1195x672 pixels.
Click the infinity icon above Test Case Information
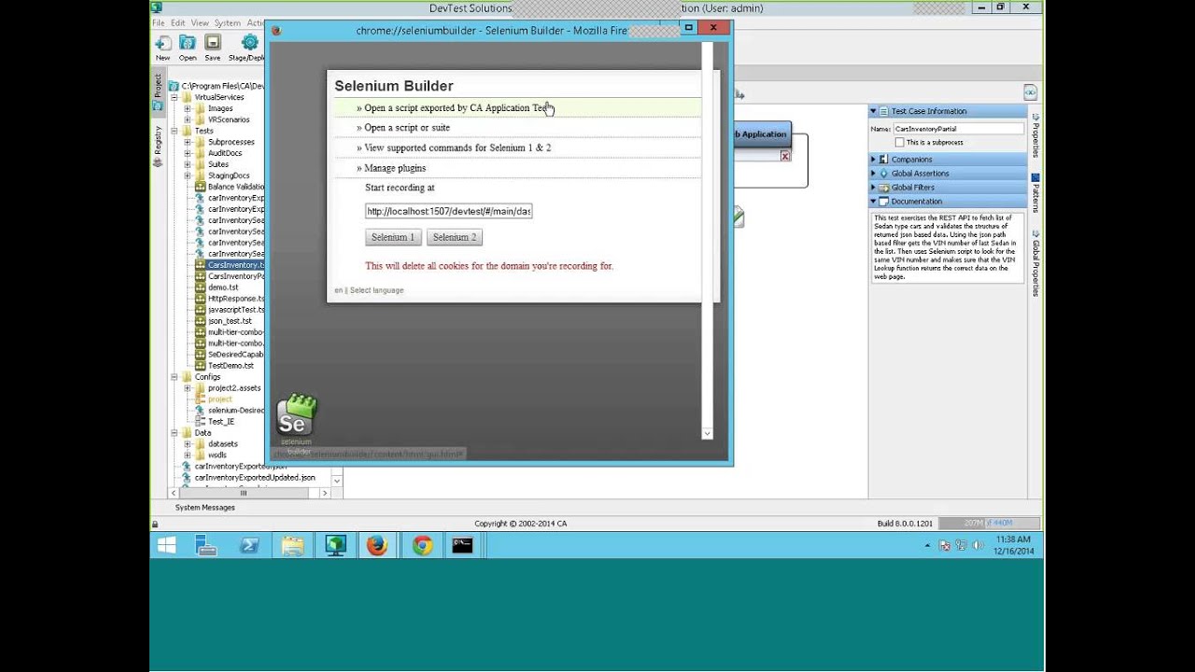(x=1030, y=92)
